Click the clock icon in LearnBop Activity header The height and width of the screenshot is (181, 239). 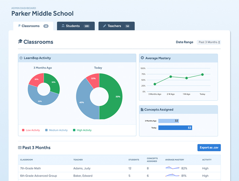coord(21,58)
